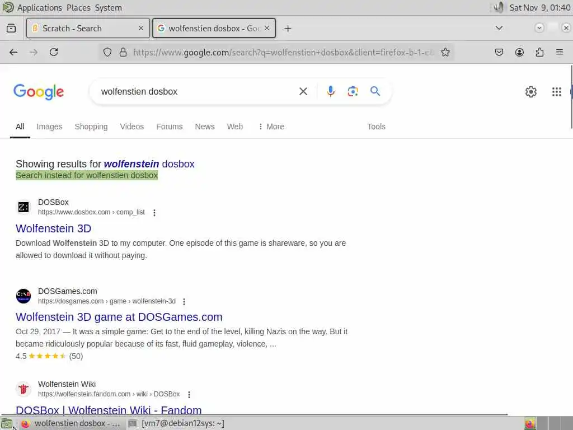Open the Applications menu
573x430 pixels.
pyautogui.click(x=40, y=7)
